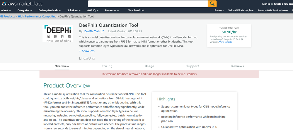Click Create a new account link
Screen dimensions: 293x130
pyautogui.click(x=283, y=4)
